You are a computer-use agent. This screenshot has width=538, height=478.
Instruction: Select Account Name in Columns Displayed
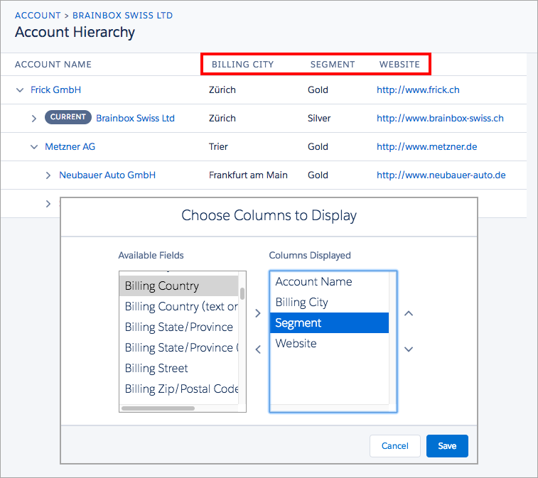click(313, 282)
